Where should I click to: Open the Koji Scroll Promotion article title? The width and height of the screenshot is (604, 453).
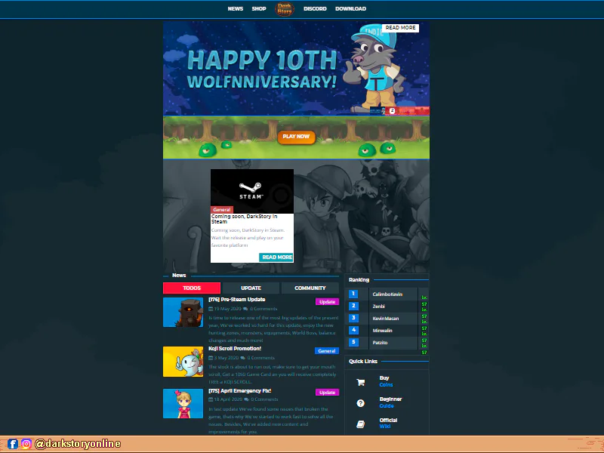tap(235, 349)
